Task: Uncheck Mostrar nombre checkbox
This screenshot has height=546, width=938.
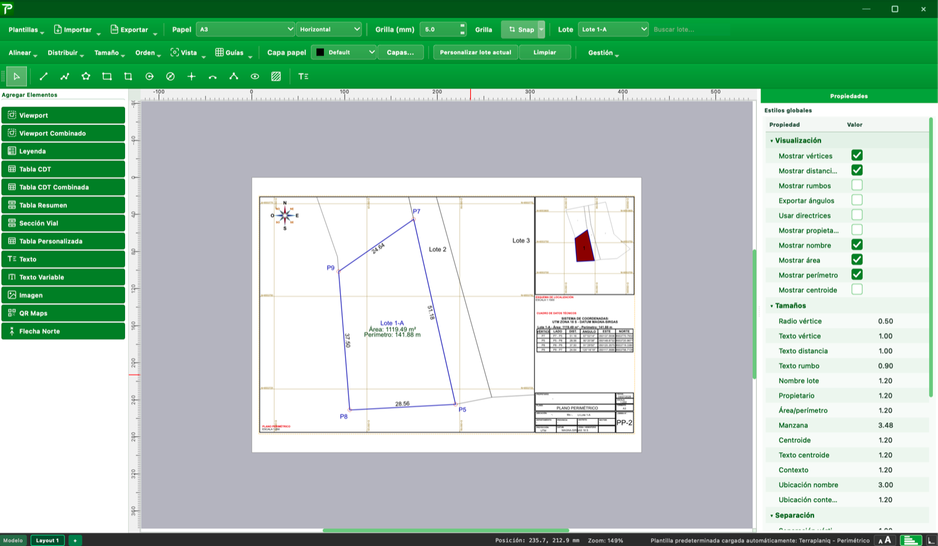Action: 857,245
